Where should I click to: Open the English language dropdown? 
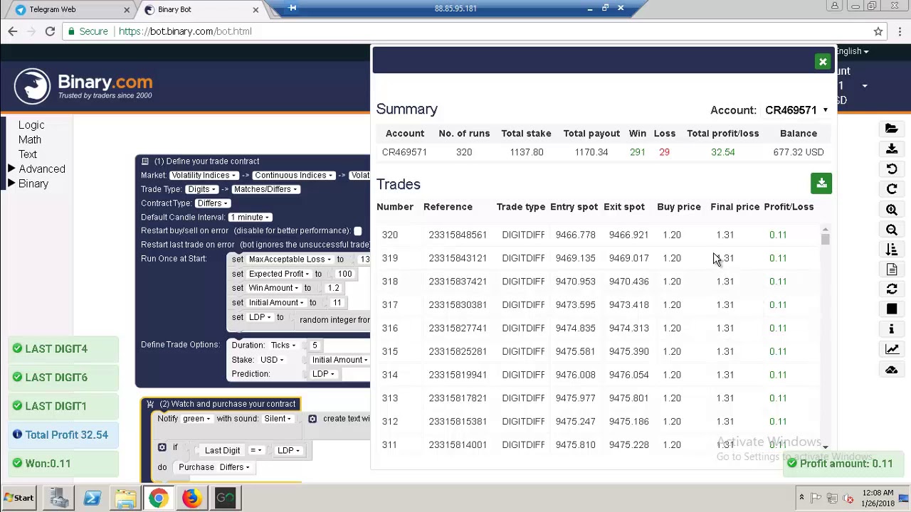point(851,51)
